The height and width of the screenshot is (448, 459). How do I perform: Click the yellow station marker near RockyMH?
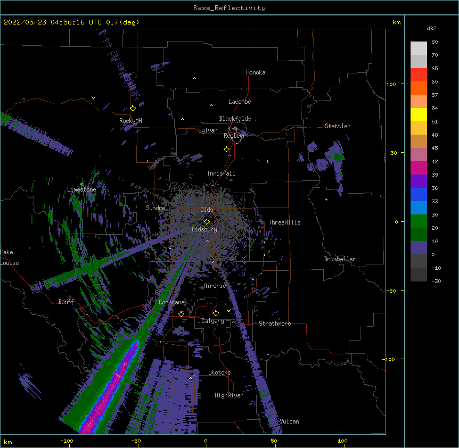(133, 109)
